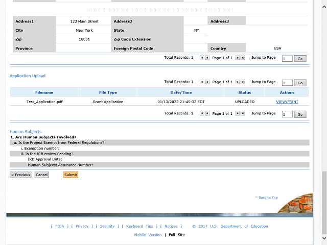Open the FOIA footer link
Screen dimensions: 327x245
60,226
